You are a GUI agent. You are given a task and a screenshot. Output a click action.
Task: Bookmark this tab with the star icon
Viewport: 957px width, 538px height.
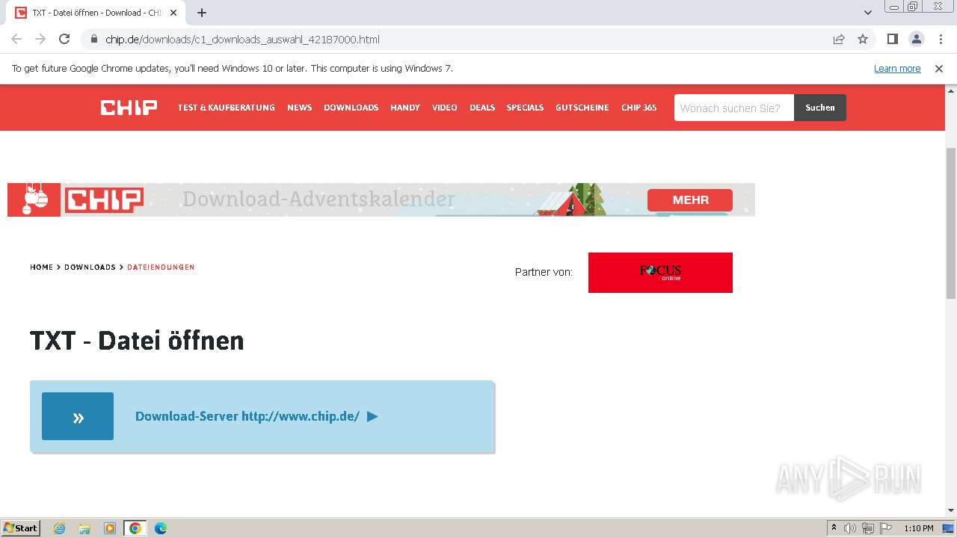[x=863, y=39]
